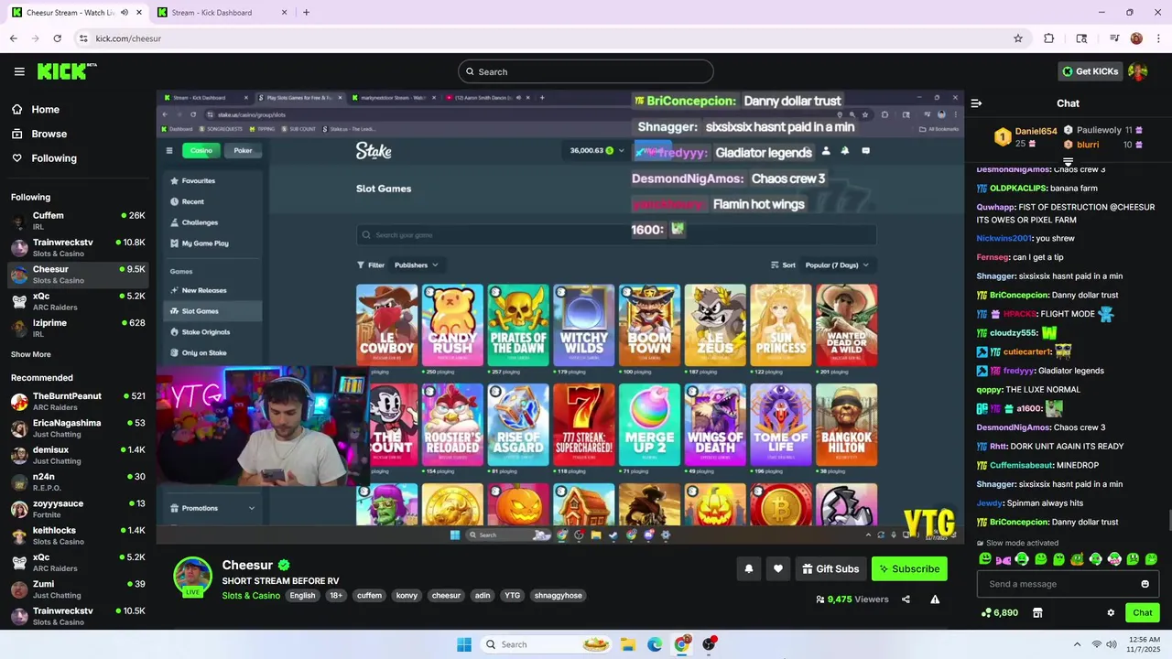Open TheBurntPeanut in Recommended list
The height and width of the screenshot is (659, 1172).
tap(78, 401)
